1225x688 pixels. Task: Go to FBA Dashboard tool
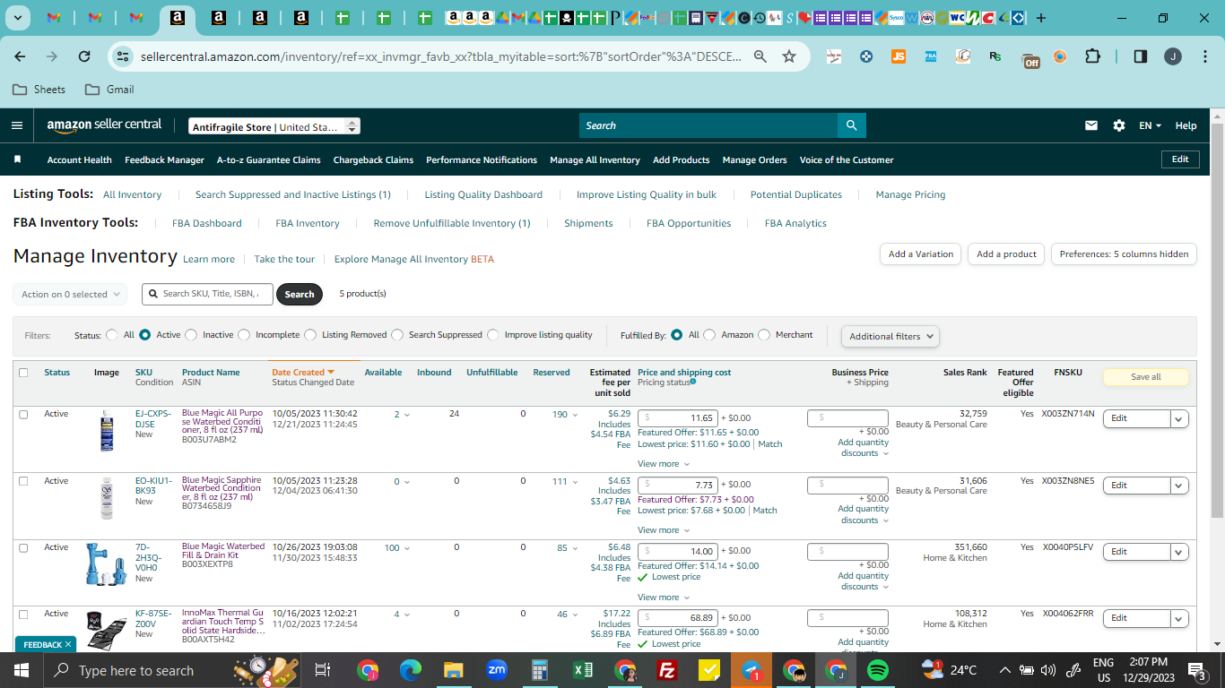tap(207, 223)
